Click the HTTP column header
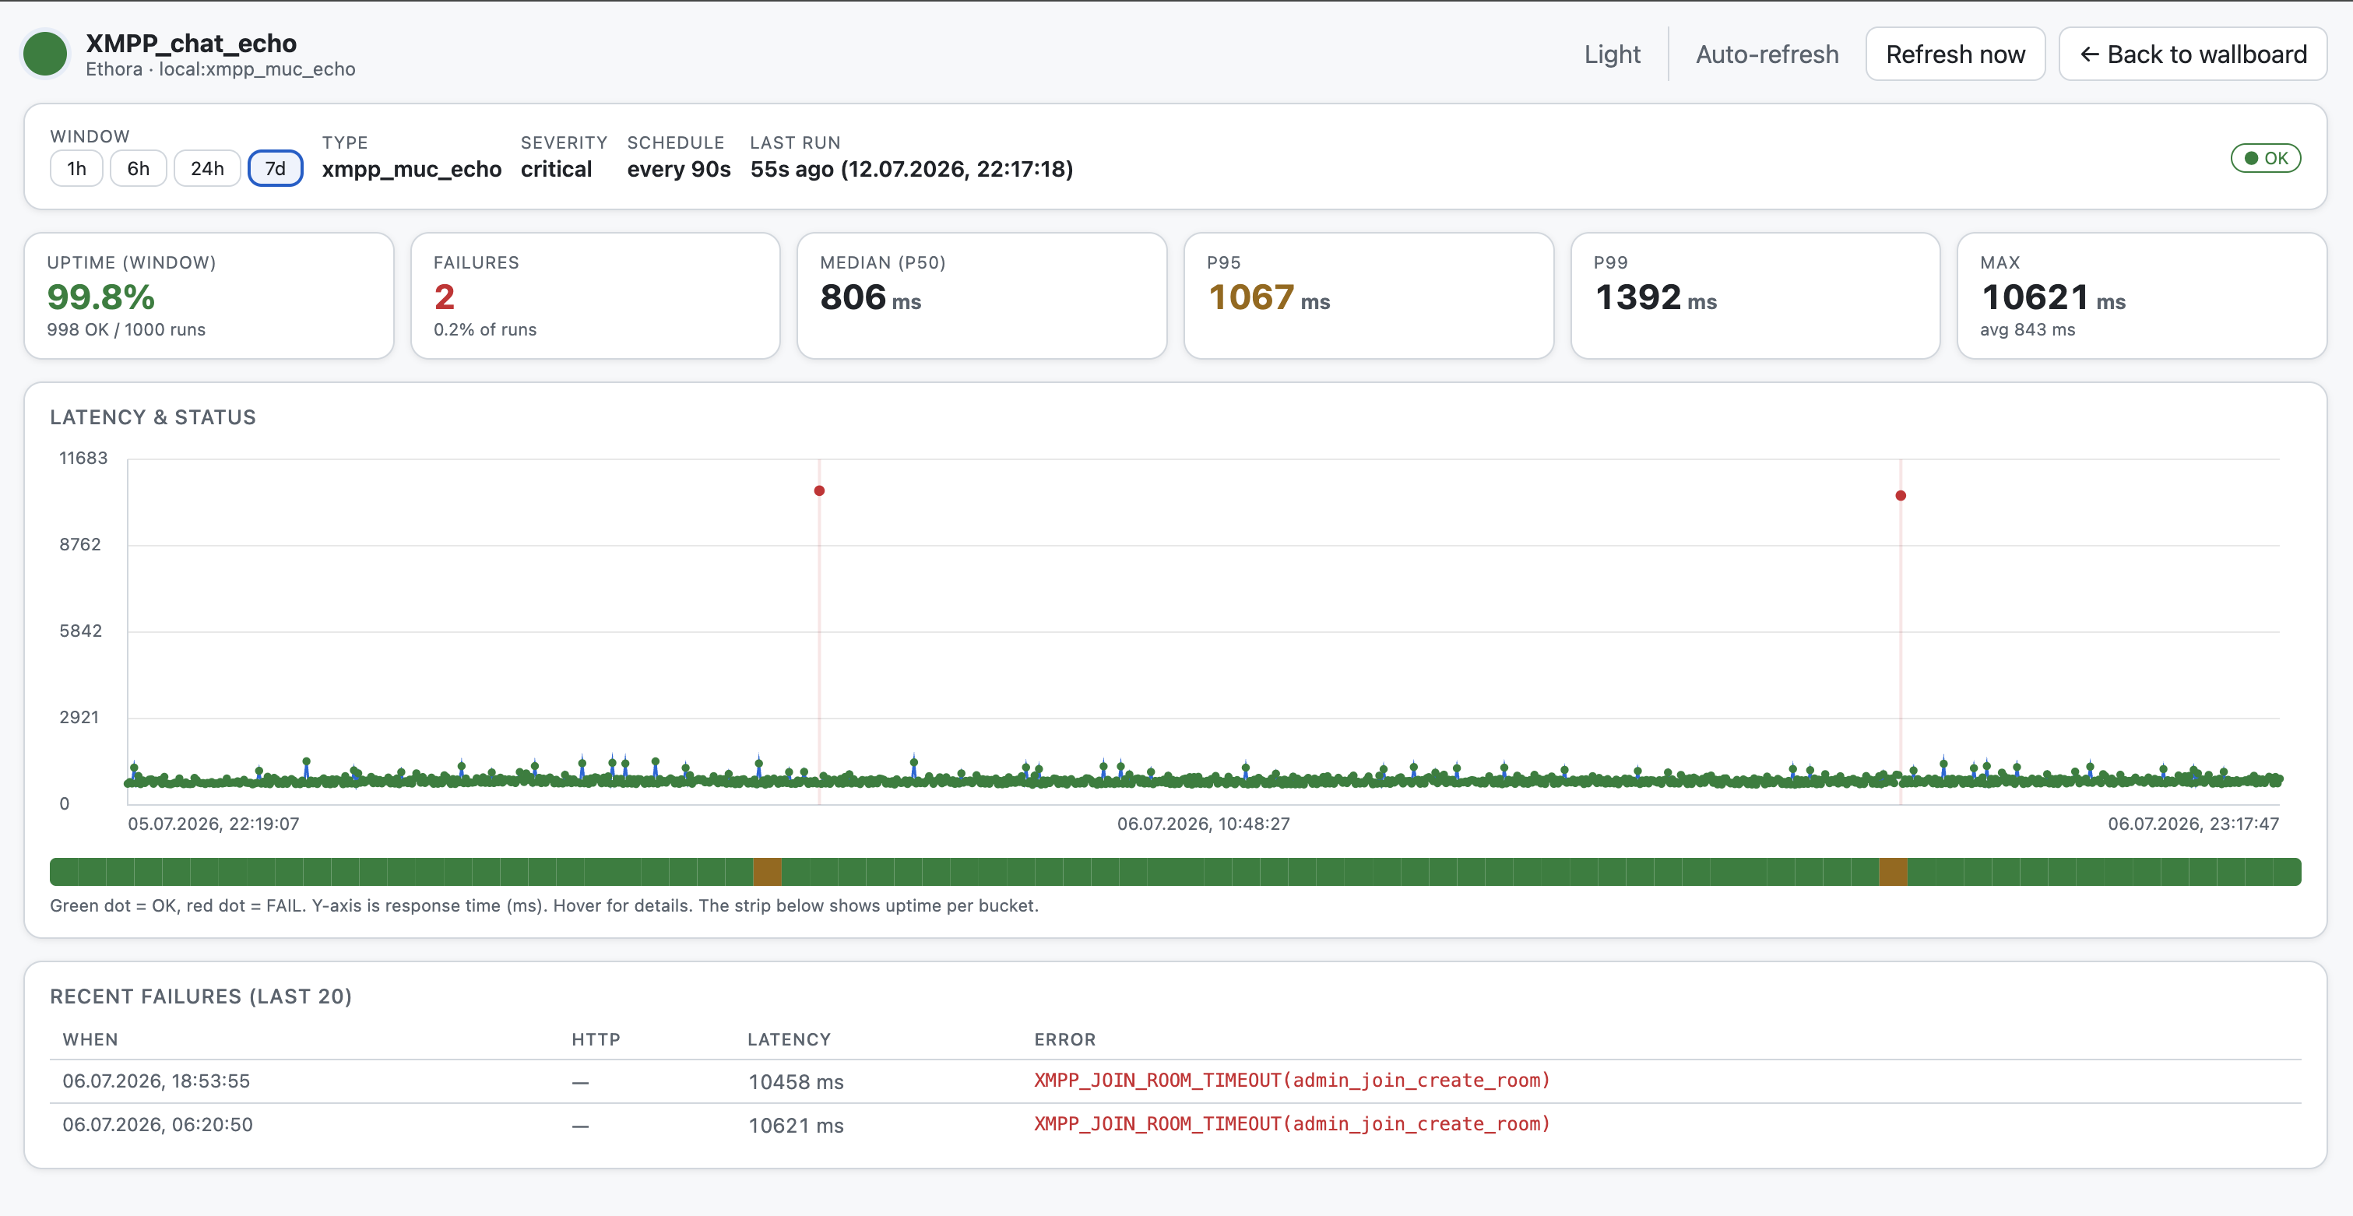The height and width of the screenshot is (1216, 2353). (596, 1040)
